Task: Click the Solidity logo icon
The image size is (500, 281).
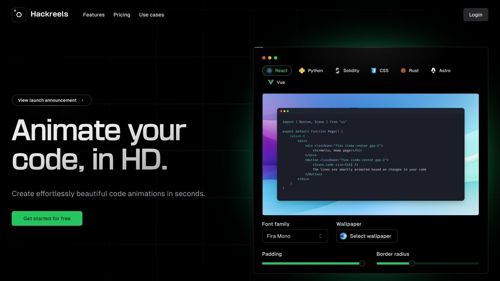Action: pos(337,71)
